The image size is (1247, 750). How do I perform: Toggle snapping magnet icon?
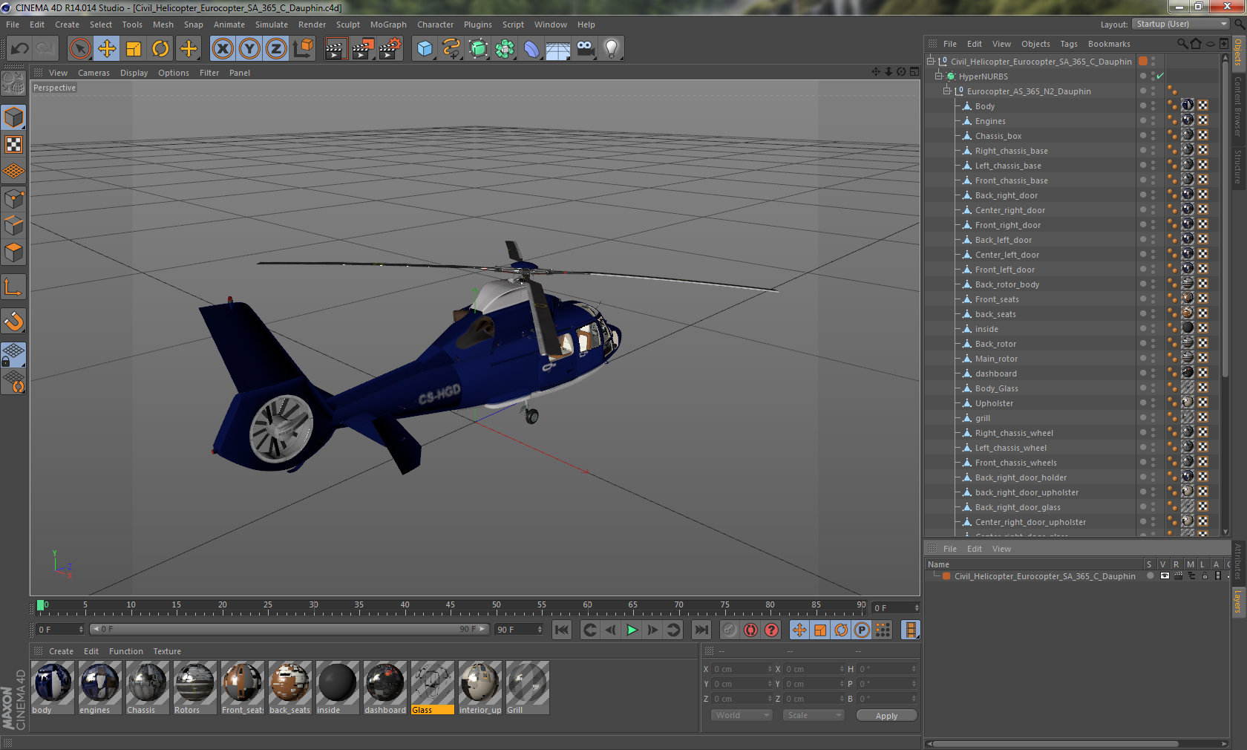point(14,322)
